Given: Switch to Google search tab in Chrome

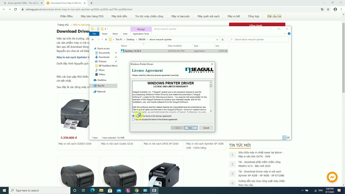Looking at the screenshot, I should click(23, 3).
